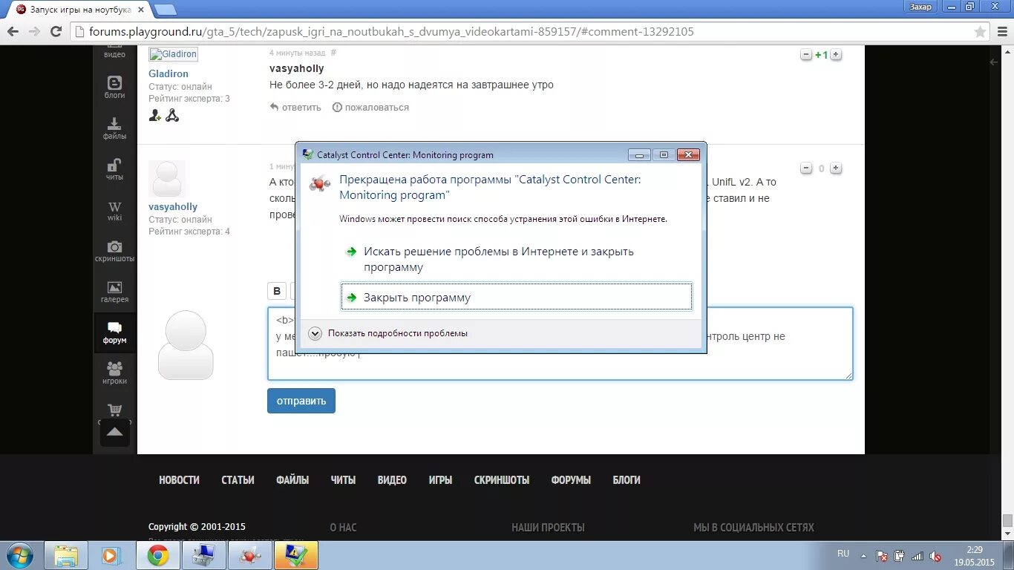Open the Захар Chrome profile button
1014x570 pixels.
920,7
